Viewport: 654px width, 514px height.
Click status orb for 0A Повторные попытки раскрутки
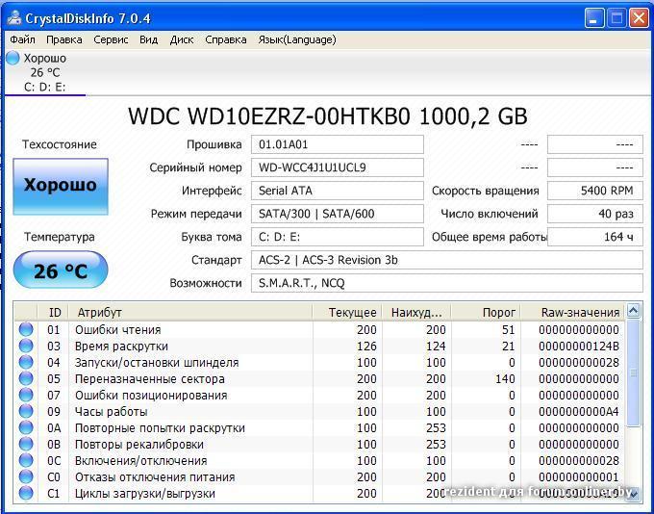click(x=26, y=427)
